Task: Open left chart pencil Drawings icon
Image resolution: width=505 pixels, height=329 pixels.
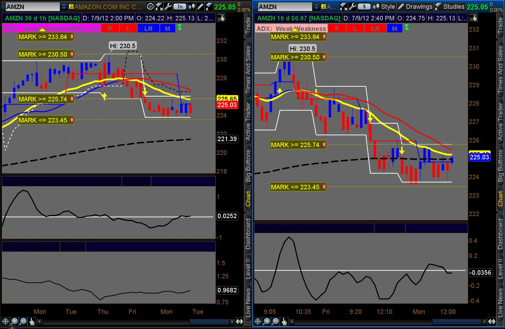Action: tap(200, 6)
